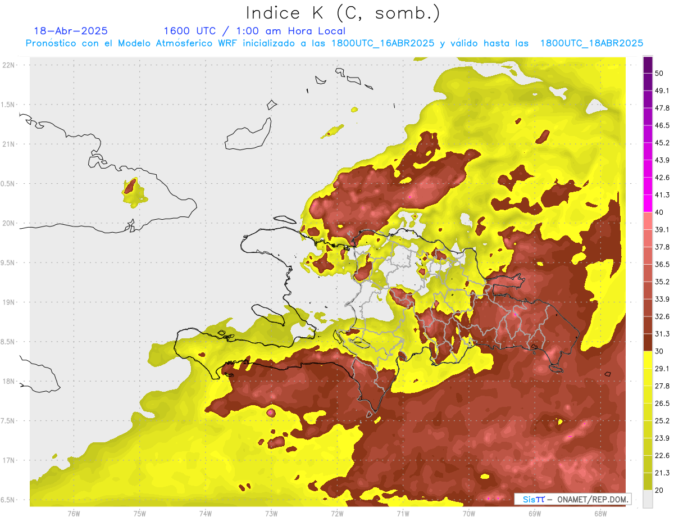
Task: Click the 'SisTT - ONAMET/REP.DOM.' credit box
Action: 573,499
